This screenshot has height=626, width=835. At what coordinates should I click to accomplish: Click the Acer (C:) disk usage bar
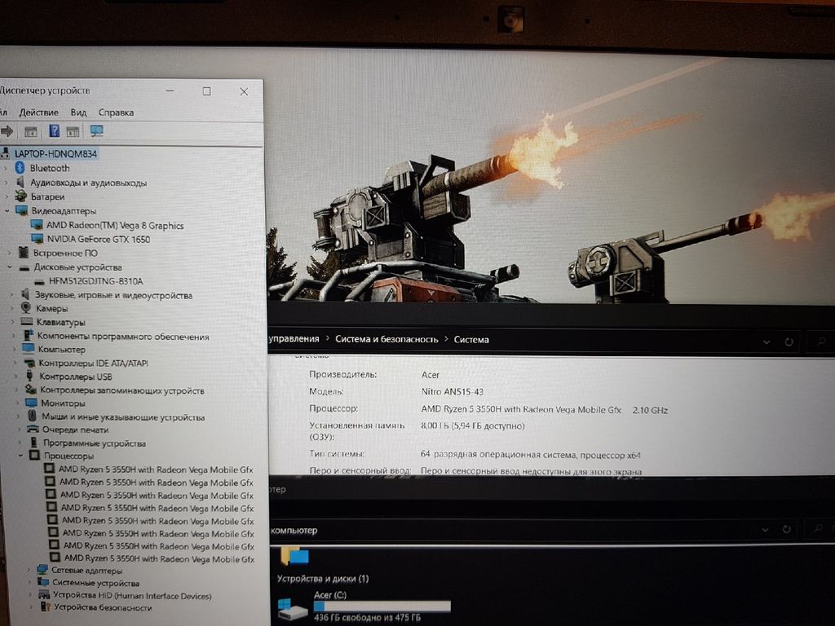click(382, 606)
